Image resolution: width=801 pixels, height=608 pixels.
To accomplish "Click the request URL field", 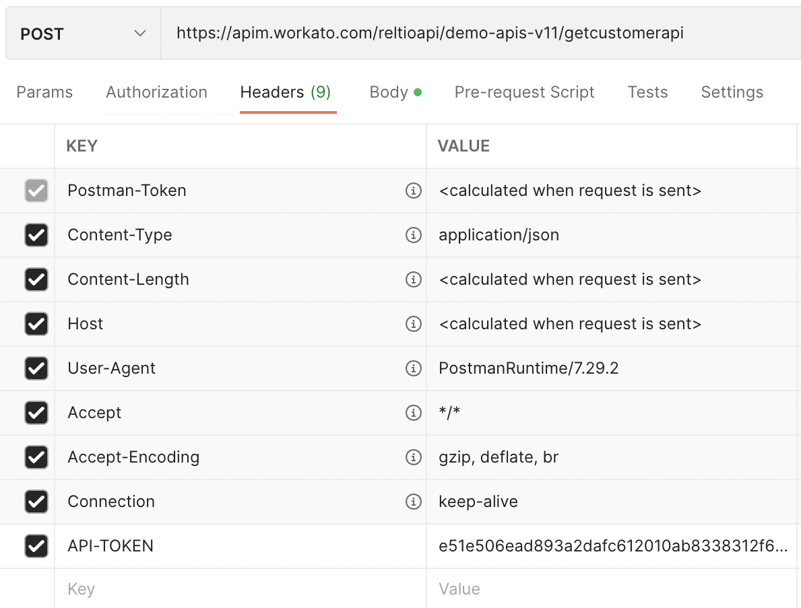I will point(472,33).
